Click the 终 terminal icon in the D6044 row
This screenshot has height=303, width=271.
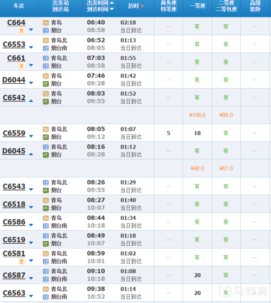point(46,84)
